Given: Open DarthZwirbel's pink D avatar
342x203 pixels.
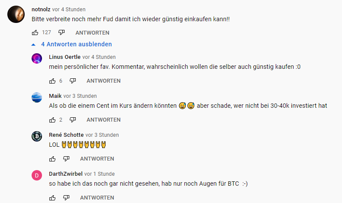Looking at the screenshot, I should (37, 175).
